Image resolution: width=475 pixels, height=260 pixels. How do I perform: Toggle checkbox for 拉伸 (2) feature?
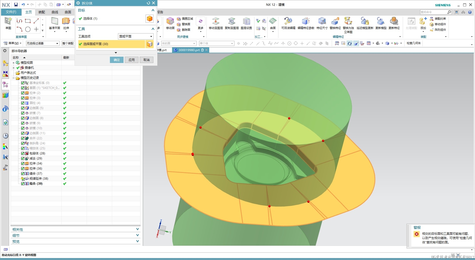point(23,93)
